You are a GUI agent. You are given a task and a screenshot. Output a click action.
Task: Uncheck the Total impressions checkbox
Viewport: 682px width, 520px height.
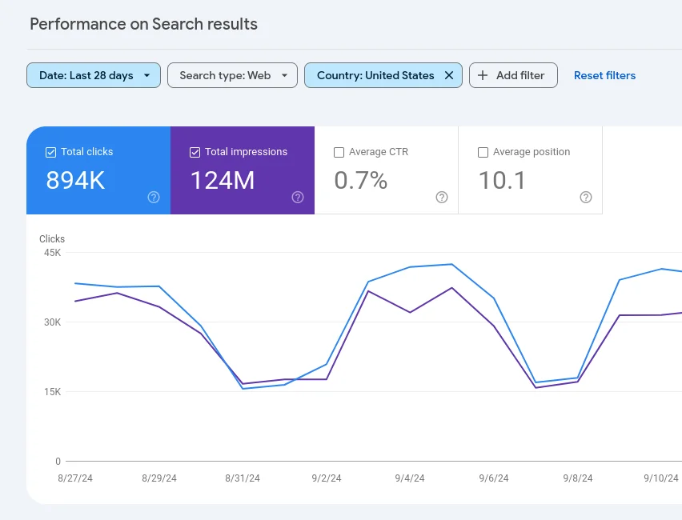point(195,152)
